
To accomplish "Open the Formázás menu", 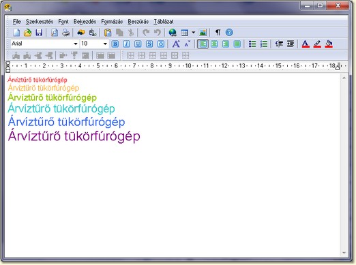I will [x=112, y=22].
